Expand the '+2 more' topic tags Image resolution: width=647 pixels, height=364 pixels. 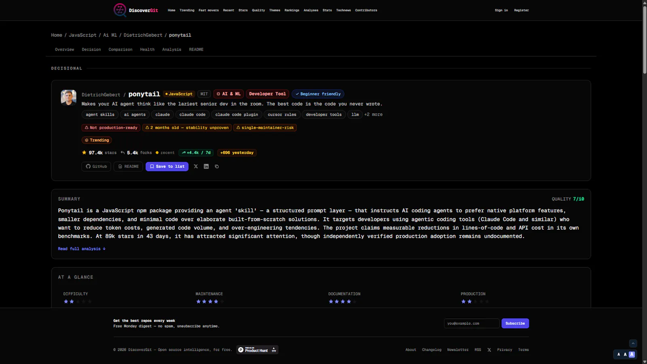373,114
